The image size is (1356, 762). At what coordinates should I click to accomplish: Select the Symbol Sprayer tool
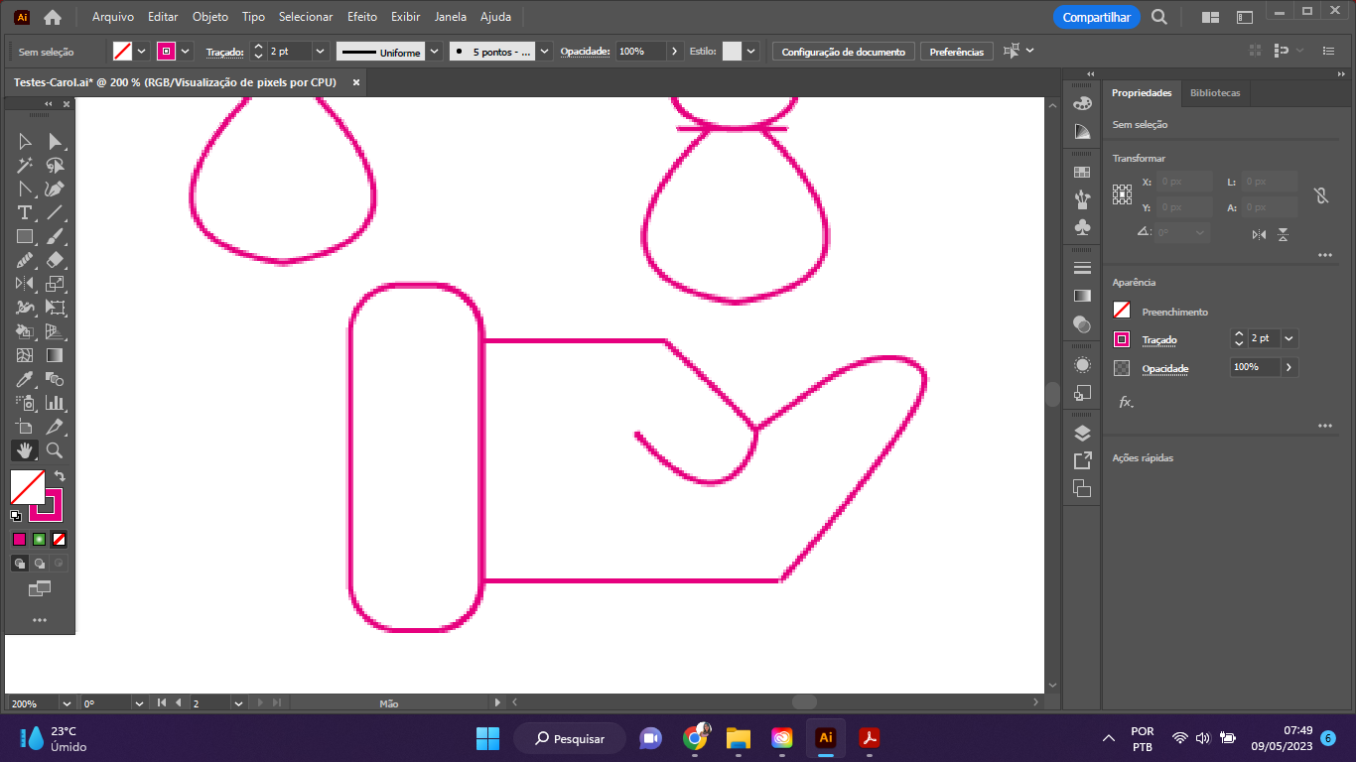click(25, 403)
